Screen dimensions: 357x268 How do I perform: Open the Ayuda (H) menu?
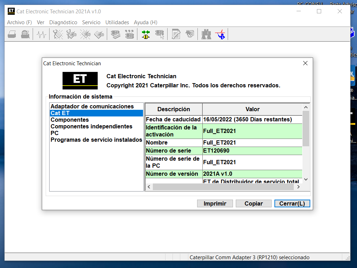[145, 22]
